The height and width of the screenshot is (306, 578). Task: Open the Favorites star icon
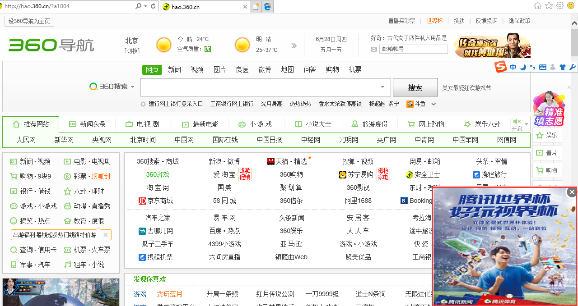click(x=549, y=6)
